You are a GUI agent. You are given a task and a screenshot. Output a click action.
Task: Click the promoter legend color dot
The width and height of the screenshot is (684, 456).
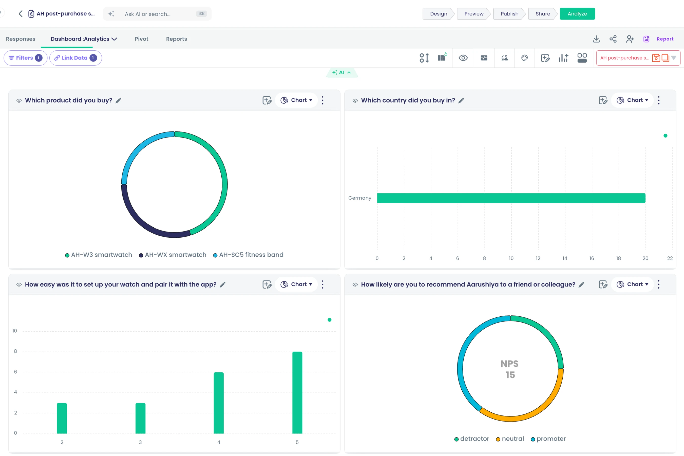pos(533,439)
